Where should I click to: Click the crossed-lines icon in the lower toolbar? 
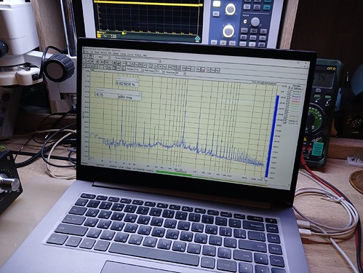[150, 66]
